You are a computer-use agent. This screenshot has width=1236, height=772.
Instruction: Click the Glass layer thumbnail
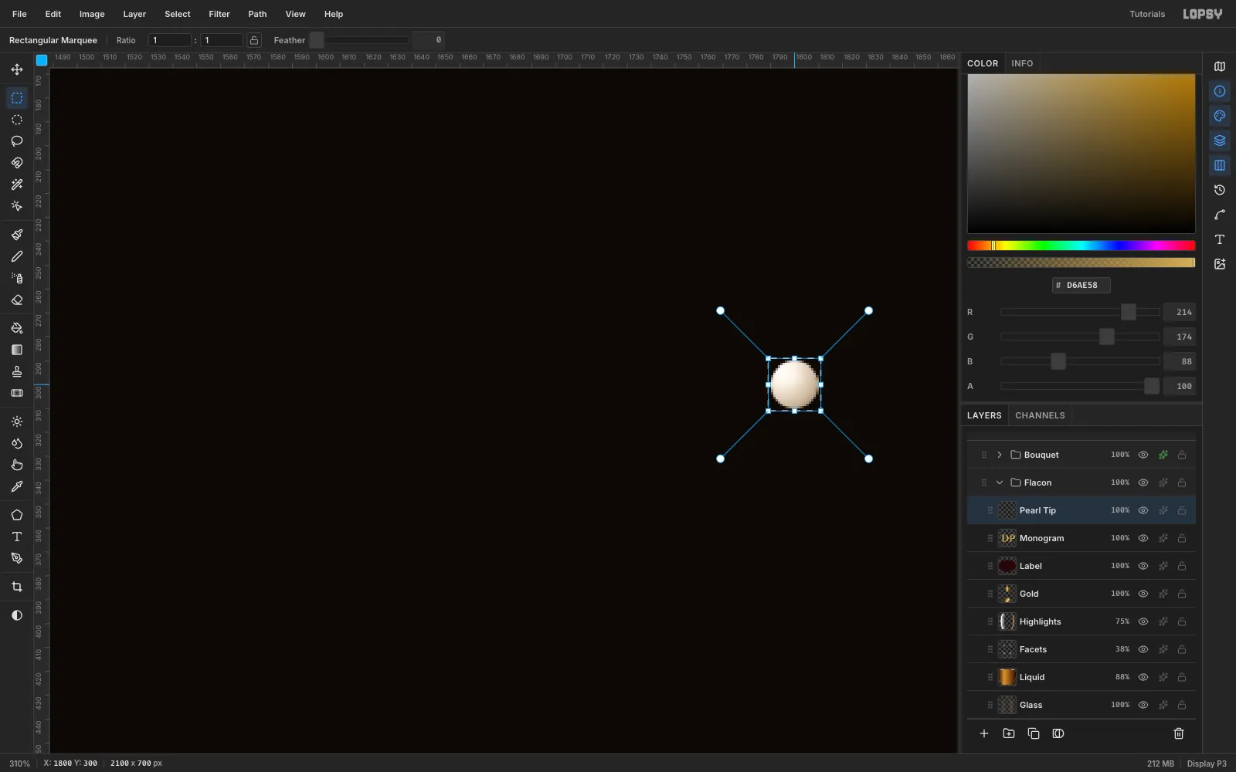(1007, 705)
